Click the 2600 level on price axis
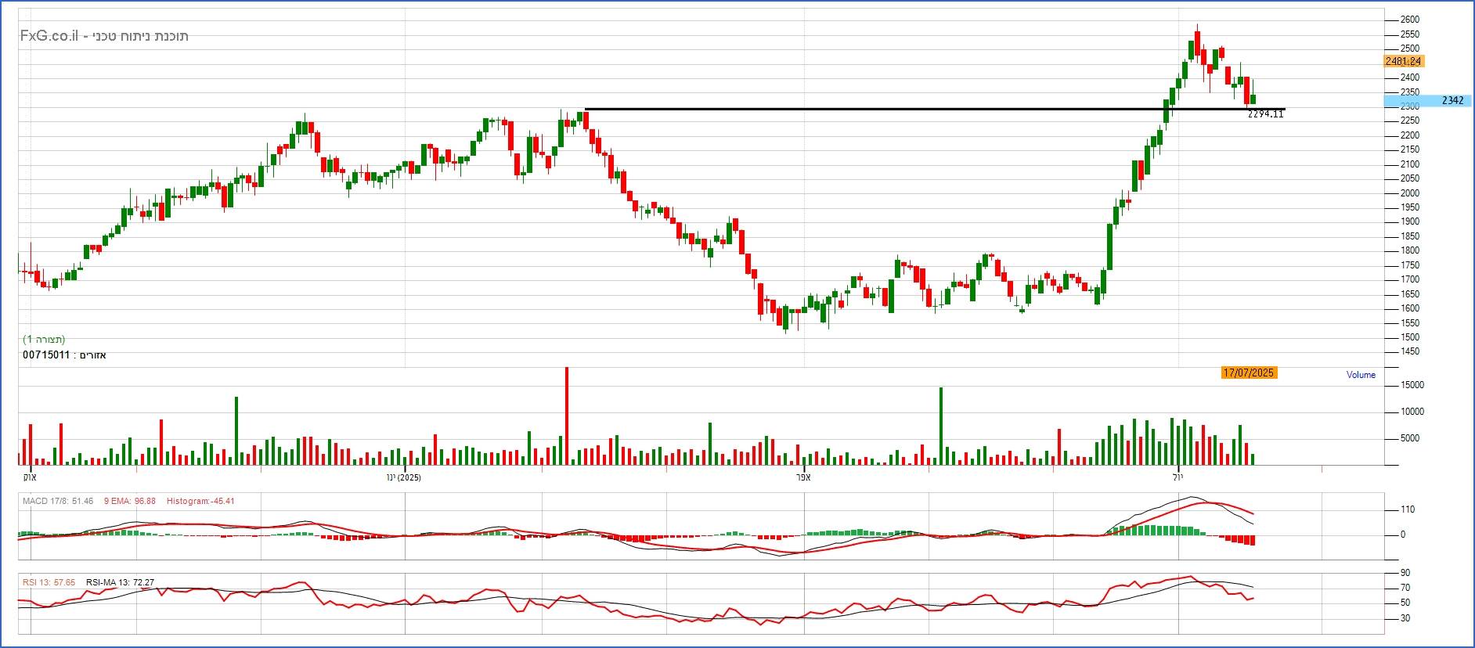This screenshot has height=648, width=1475. pos(1409,20)
